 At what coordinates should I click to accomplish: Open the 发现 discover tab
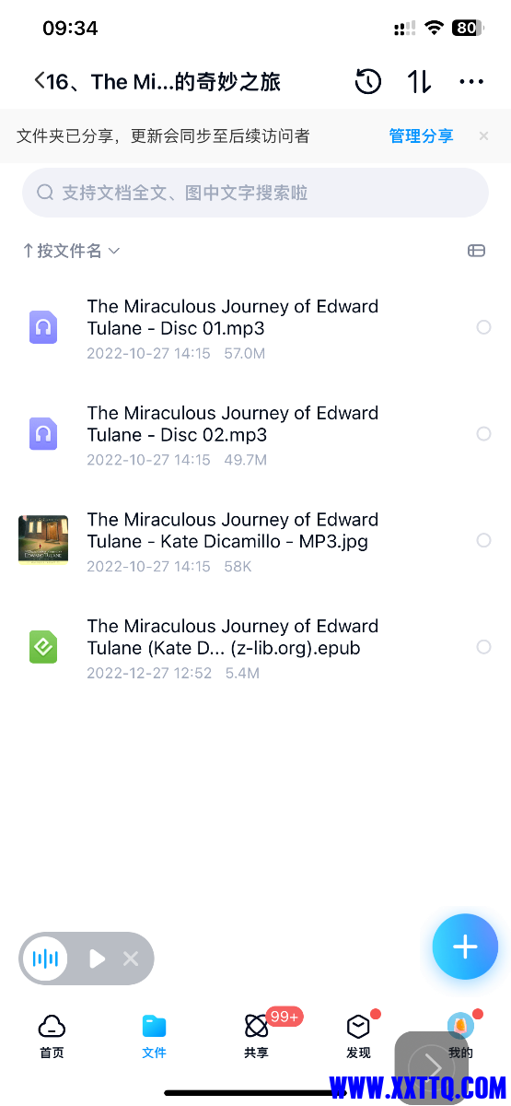[358, 1036]
